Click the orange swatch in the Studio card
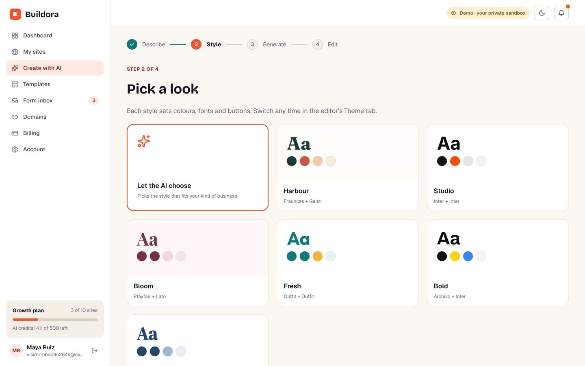The image size is (585, 366). point(455,161)
